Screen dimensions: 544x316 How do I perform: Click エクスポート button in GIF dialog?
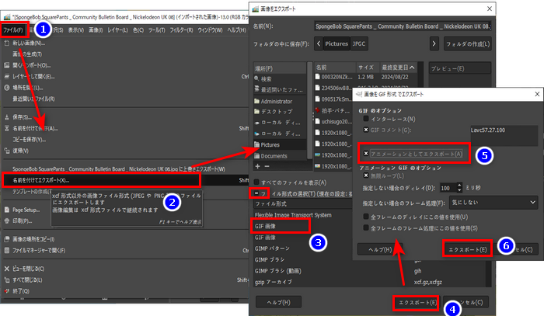tap(467, 249)
